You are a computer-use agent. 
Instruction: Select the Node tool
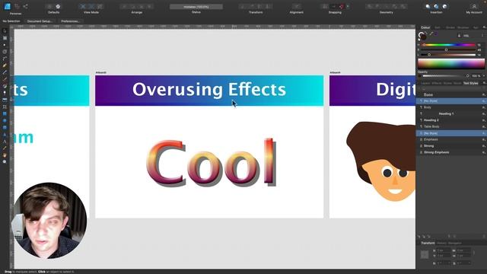(5, 45)
